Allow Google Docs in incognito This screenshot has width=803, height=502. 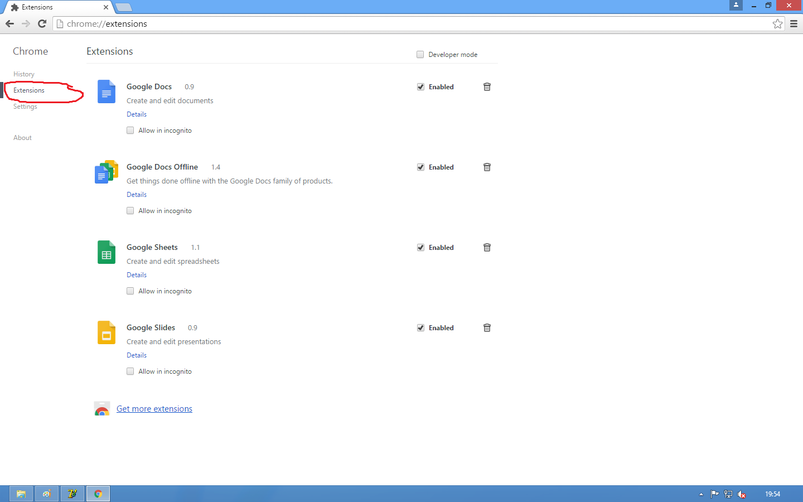point(130,131)
